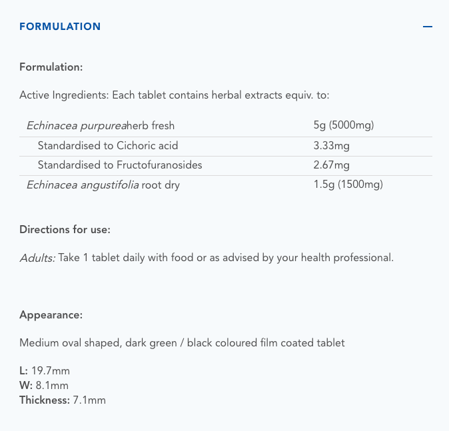Click the tablet length 19.7mm line
The image size is (449, 431).
(x=44, y=372)
